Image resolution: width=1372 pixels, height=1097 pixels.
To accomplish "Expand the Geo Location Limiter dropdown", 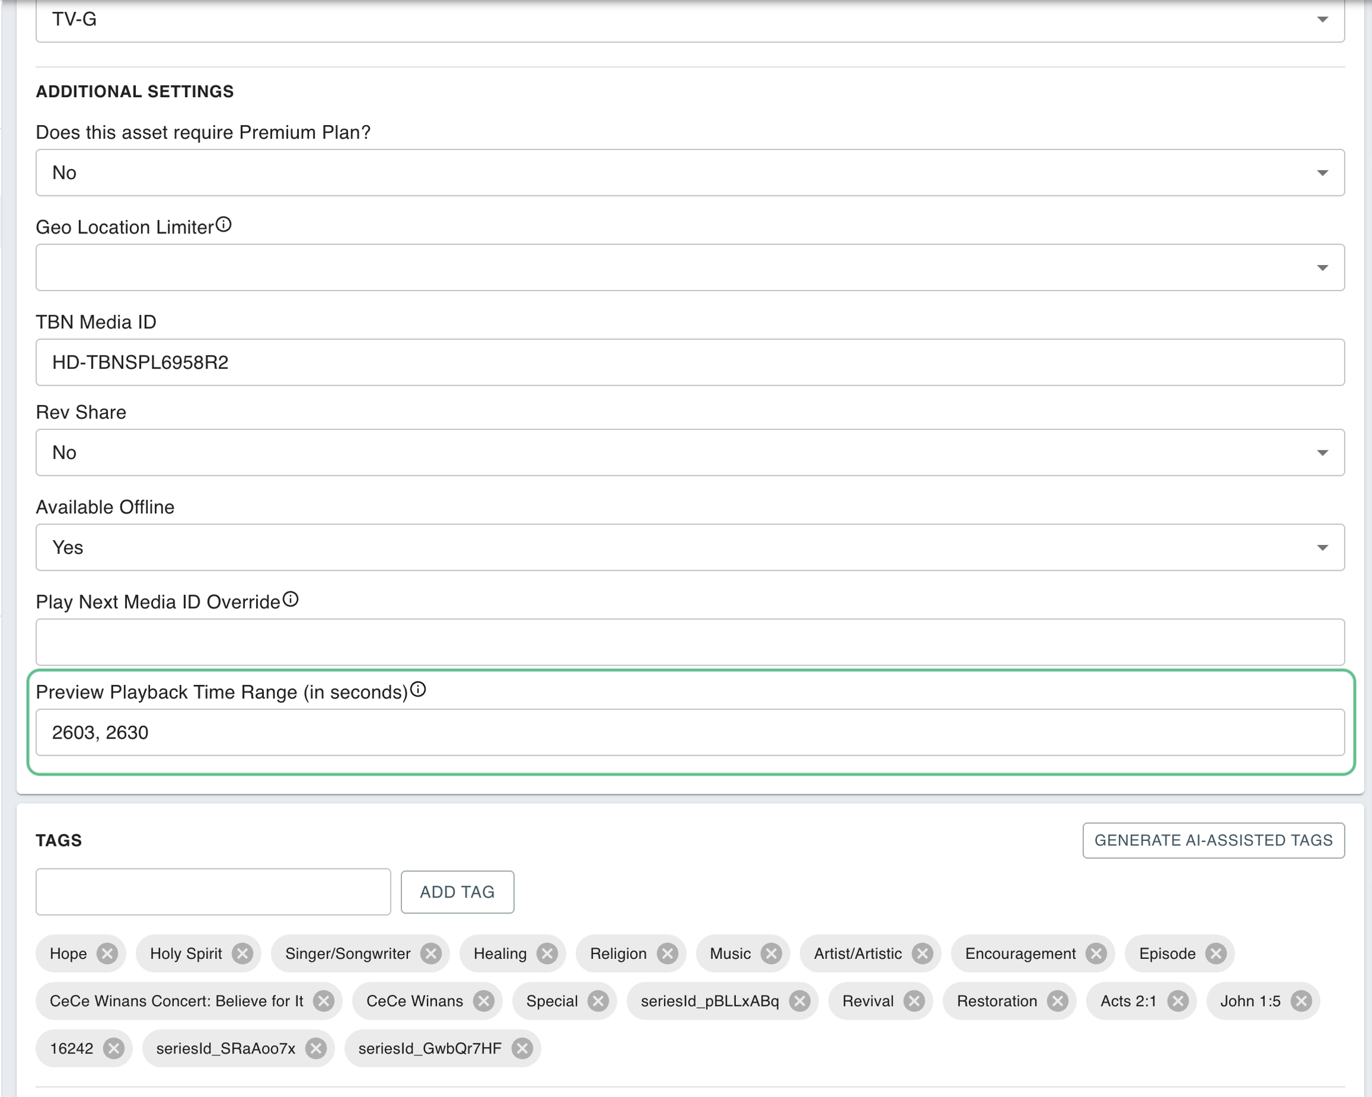I will click(x=690, y=267).
